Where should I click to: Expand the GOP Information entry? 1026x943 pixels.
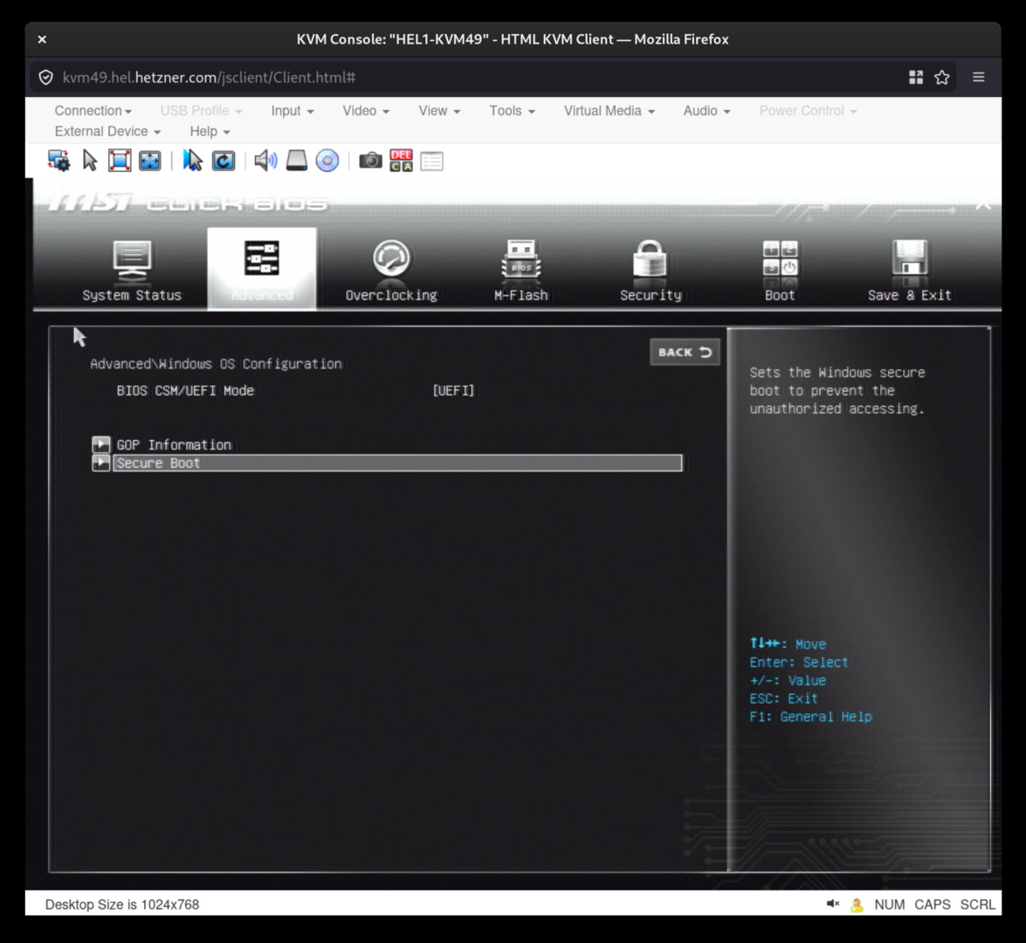(174, 444)
